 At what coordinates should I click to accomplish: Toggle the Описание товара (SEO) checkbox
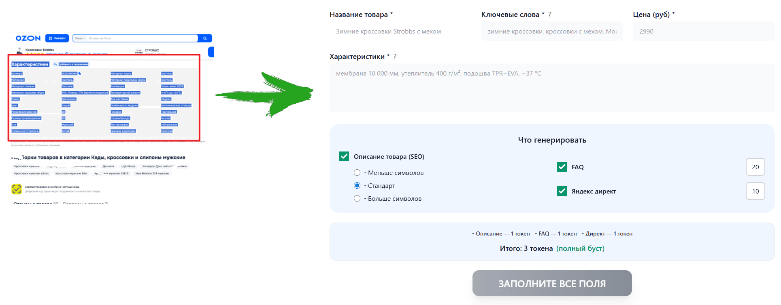(344, 156)
